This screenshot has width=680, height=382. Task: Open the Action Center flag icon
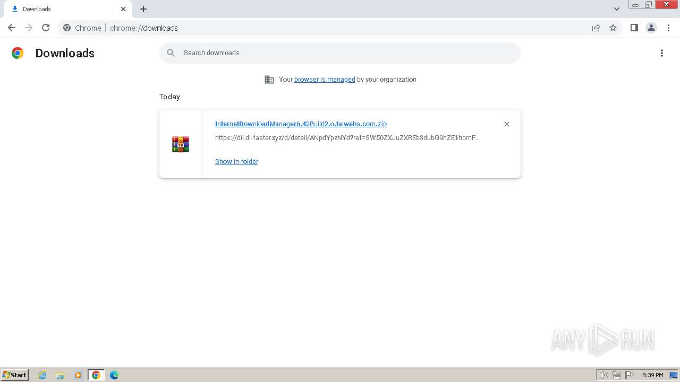pos(630,375)
